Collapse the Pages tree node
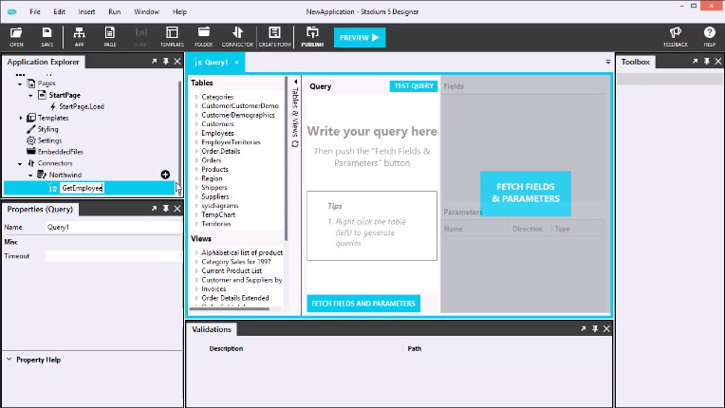Image resolution: width=725 pixels, height=408 pixels. pyautogui.click(x=20, y=83)
